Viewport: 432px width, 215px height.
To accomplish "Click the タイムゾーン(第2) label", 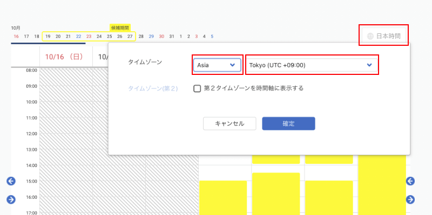I will tap(153, 88).
